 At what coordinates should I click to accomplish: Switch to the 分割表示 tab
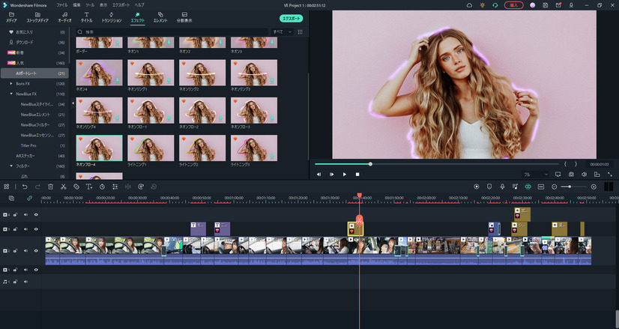point(184,17)
